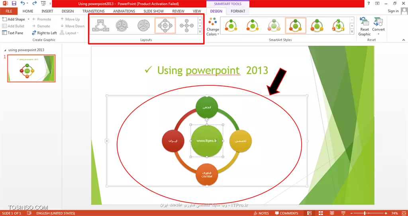The image size is (408, 216).
Task: Toggle the Notes pane
Action: click(x=261, y=213)
